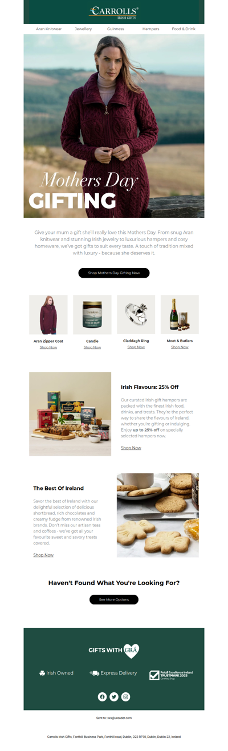Open the Twitter social icon
This screenshot has width=228, height=751.
tap(114, 697)
